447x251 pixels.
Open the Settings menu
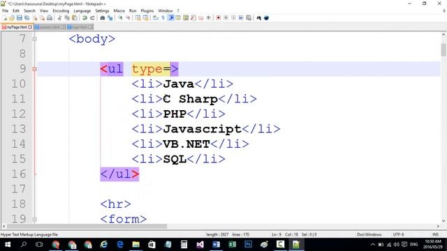coord(102,11)
